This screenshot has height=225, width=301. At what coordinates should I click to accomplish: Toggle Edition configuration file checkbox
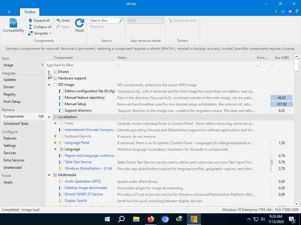(x=61, y=91)
